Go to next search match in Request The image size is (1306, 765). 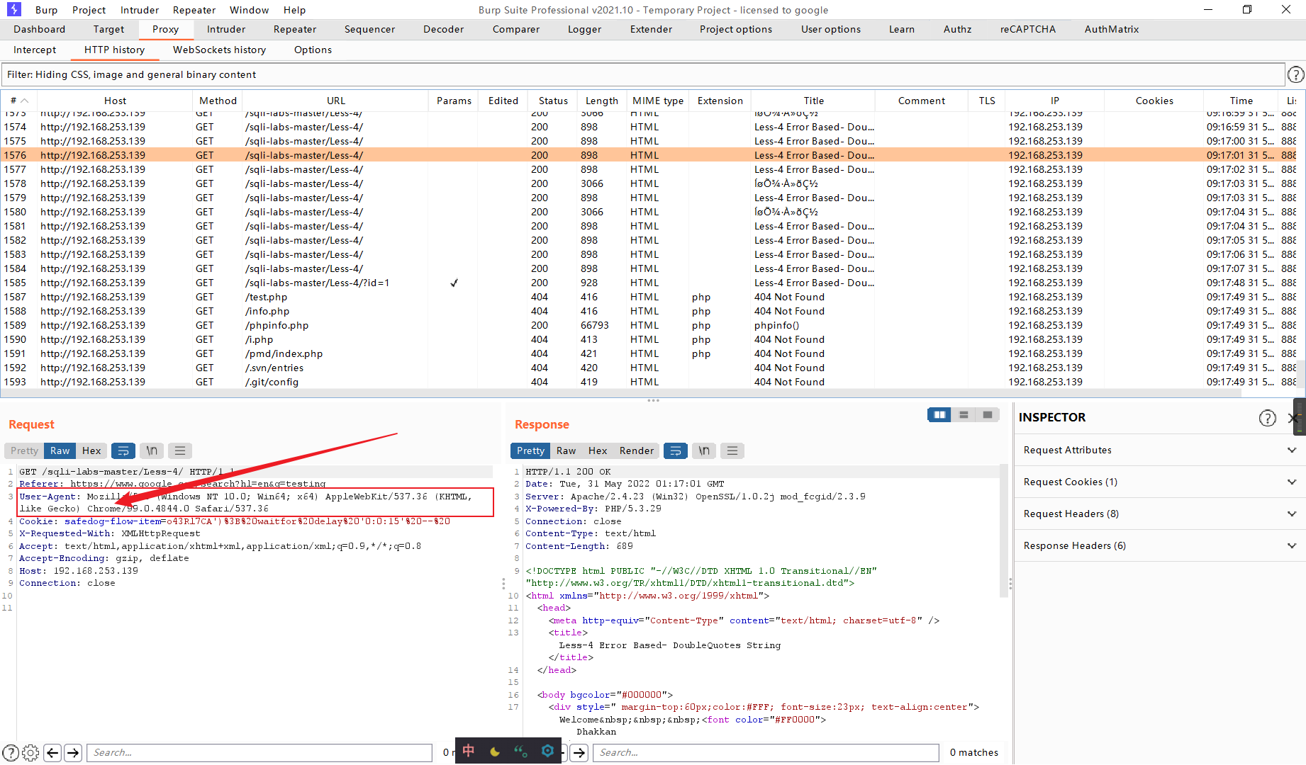click(x=73, y=752)
